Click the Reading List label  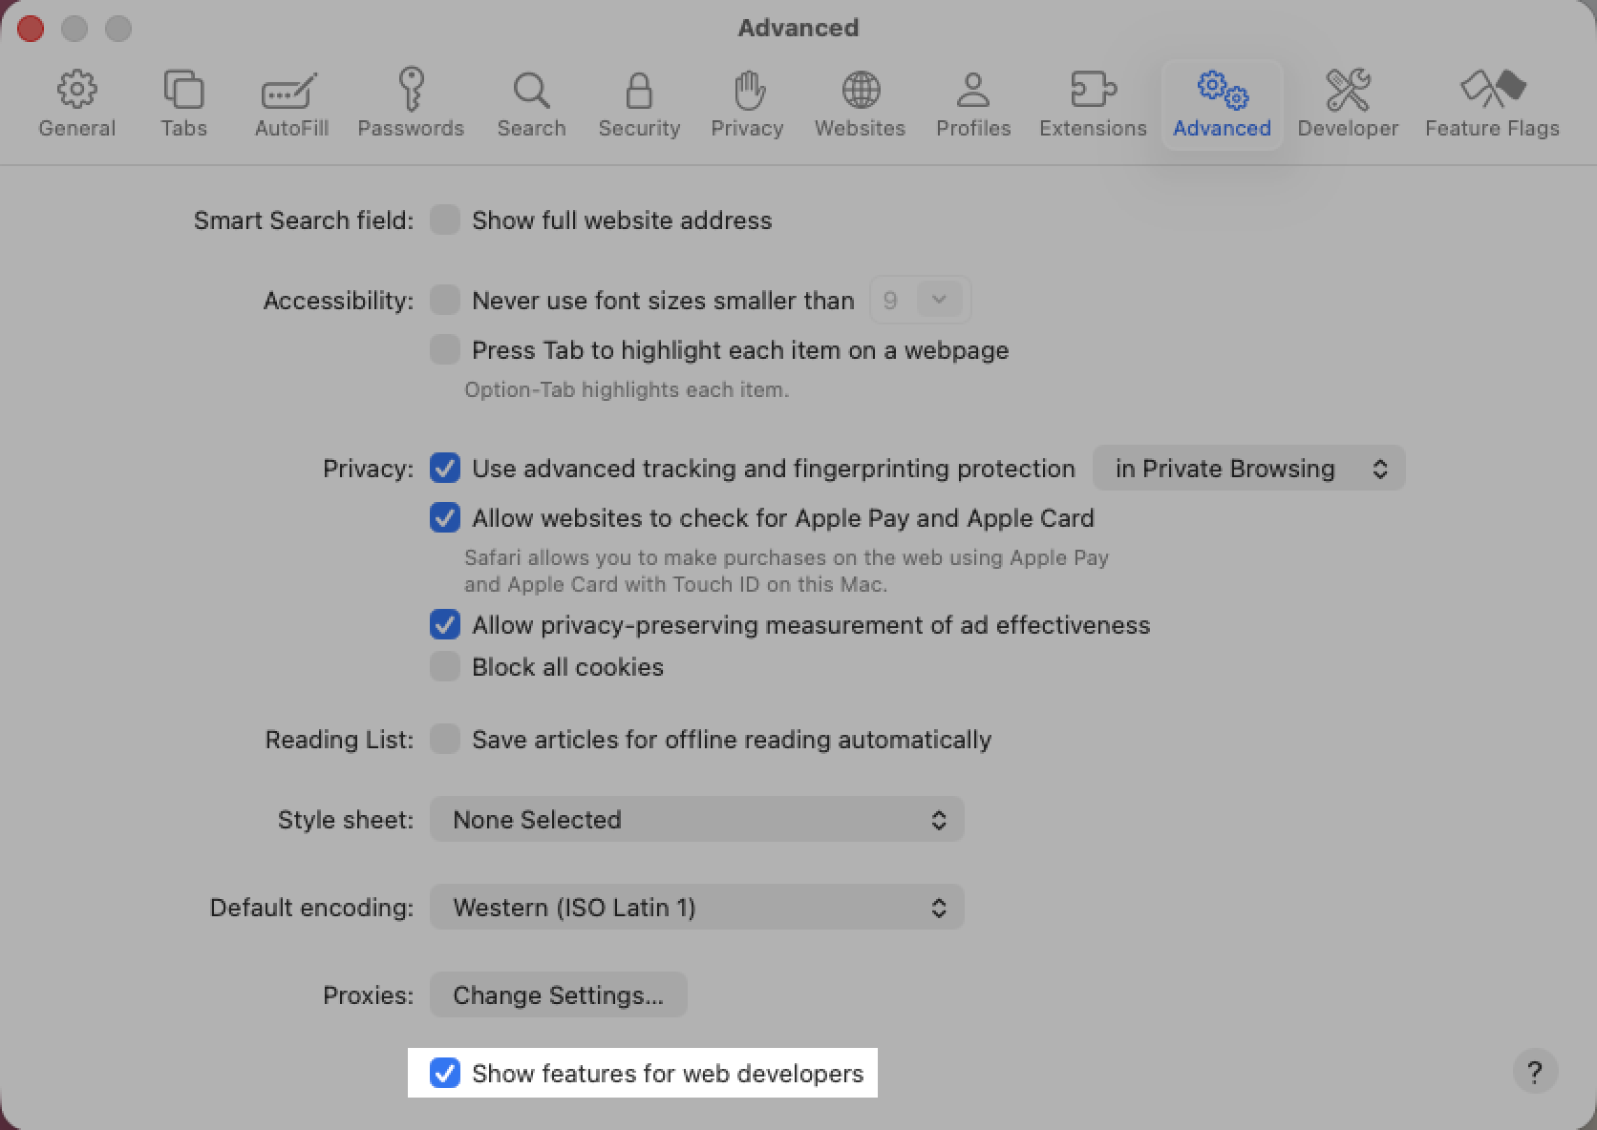pyautogui.click(x=340, y=740)
